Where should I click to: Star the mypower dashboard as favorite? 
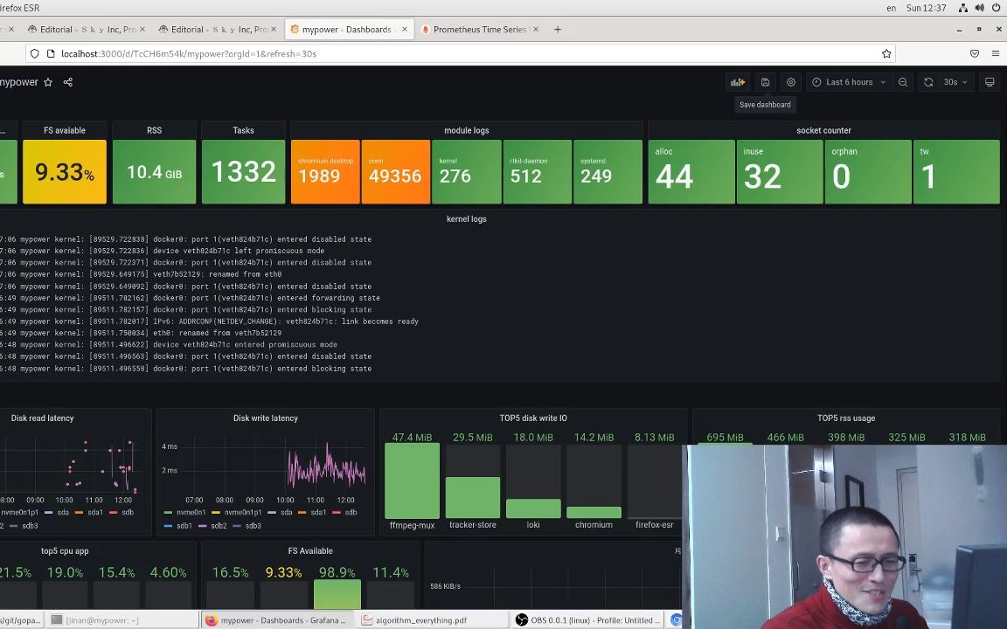coord(49,82)
